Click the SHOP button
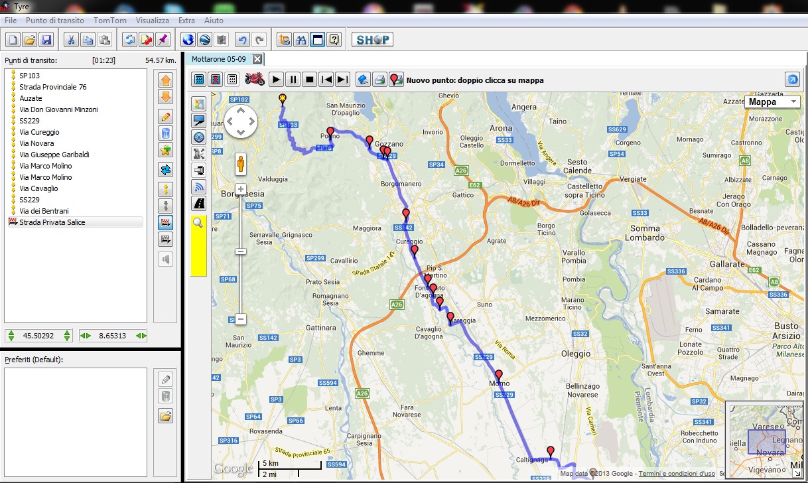Viewport: 808px width, 483px height. click(372, 40)
